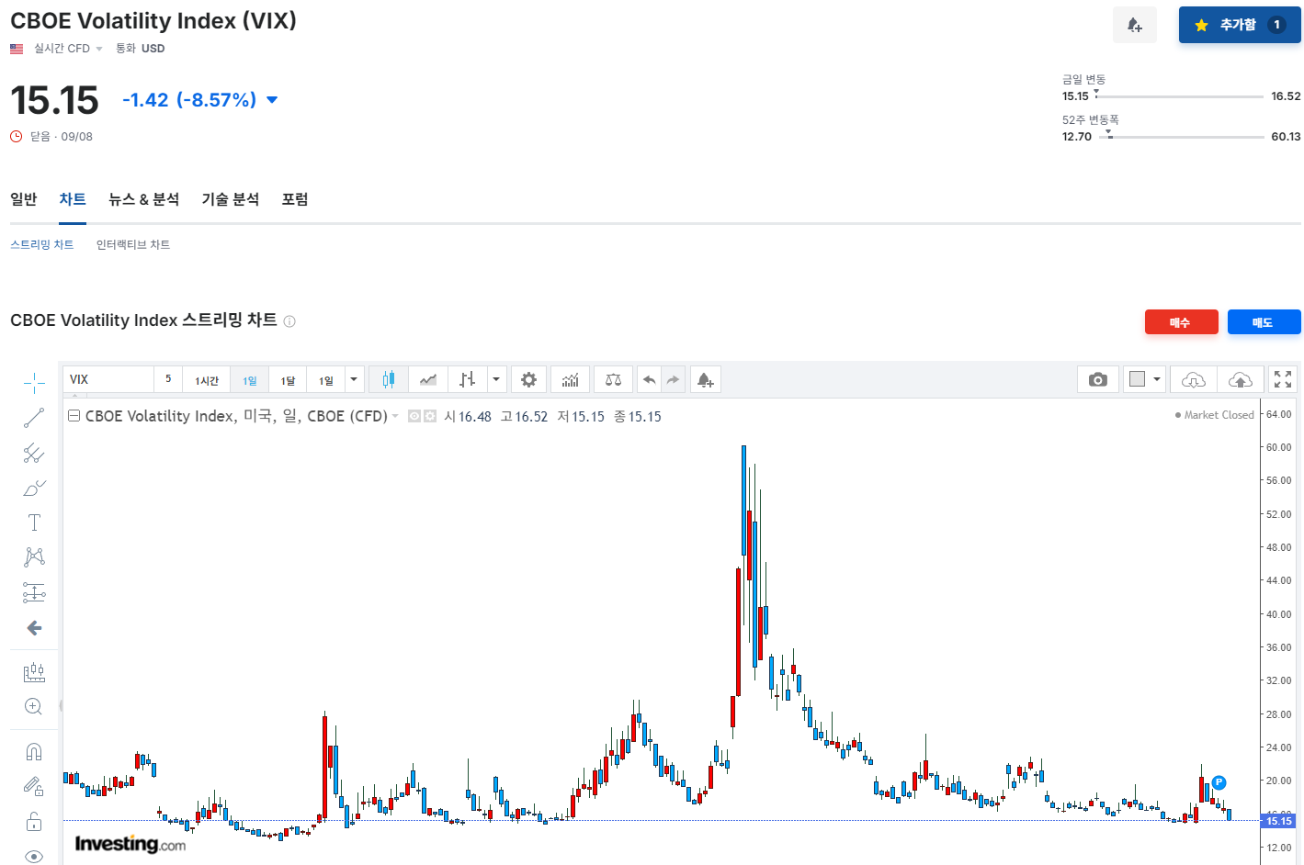
Task: Set chart interval to 1시간
Action: tap(207, 380)
